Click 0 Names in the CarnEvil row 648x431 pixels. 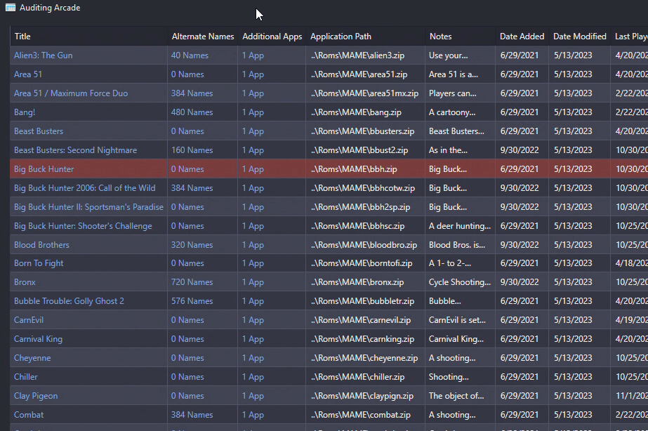click(187, 320)
